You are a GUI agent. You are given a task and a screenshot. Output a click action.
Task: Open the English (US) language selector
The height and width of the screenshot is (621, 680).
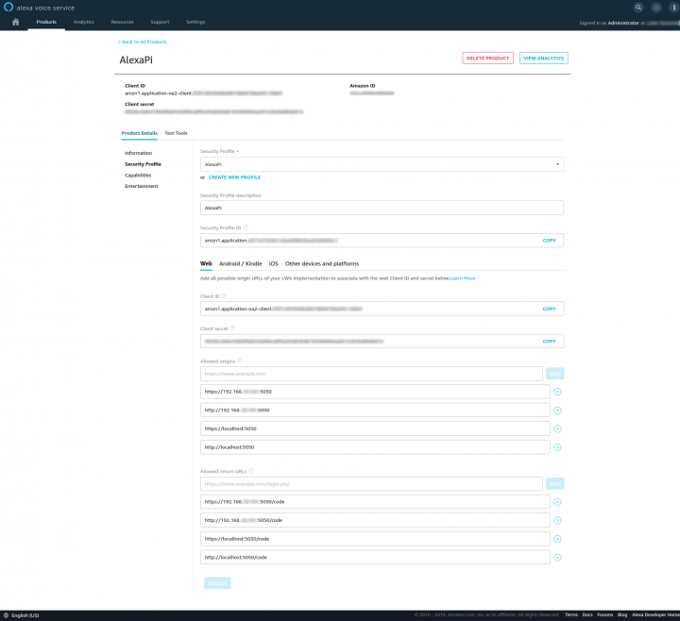[21, 615]
